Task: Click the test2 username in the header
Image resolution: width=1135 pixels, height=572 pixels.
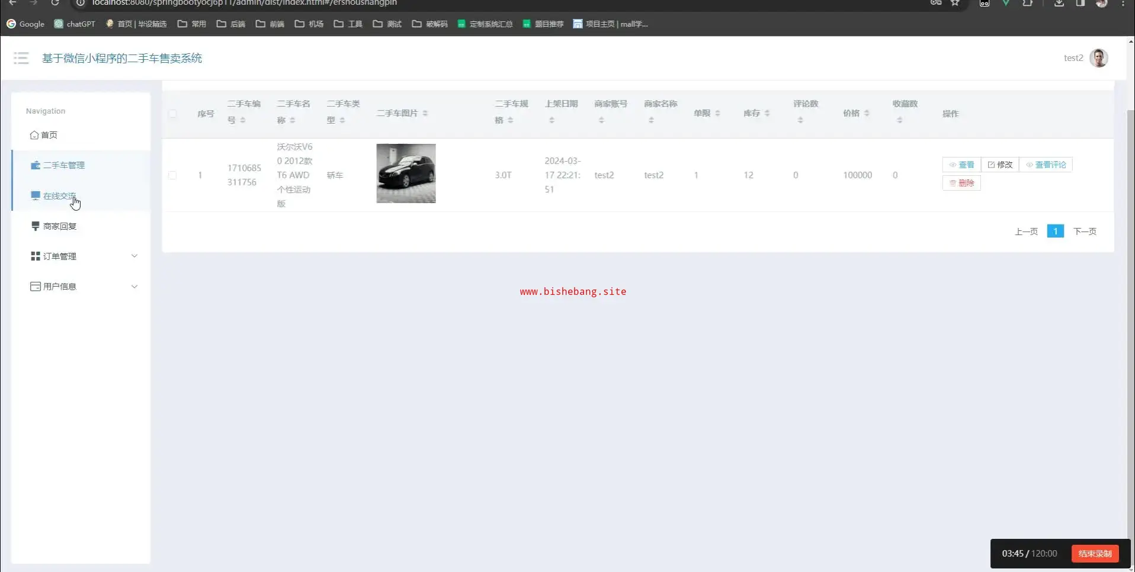Action: [x=1073, y=58]
